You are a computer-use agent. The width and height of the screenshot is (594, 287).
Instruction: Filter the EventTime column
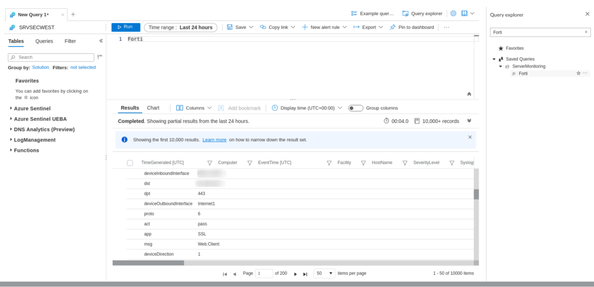(329, 163)
